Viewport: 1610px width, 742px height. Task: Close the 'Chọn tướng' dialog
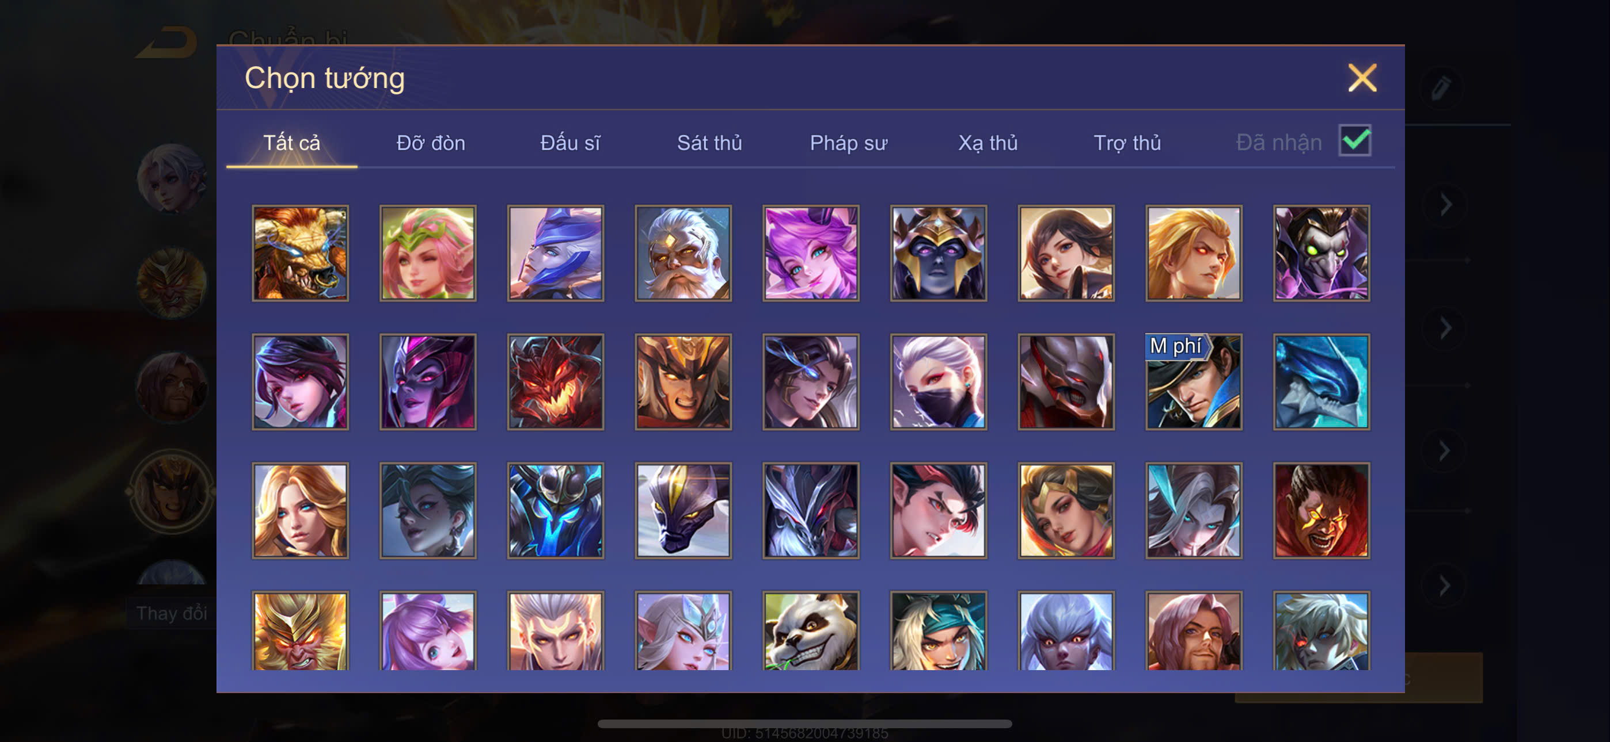pyautogui.click(x=1362, y=78)
